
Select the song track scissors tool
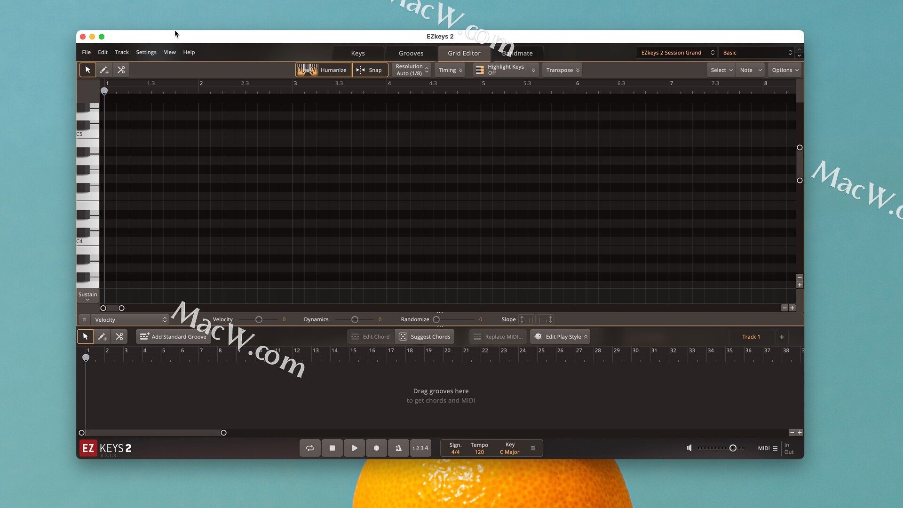[x=119, y=337]
